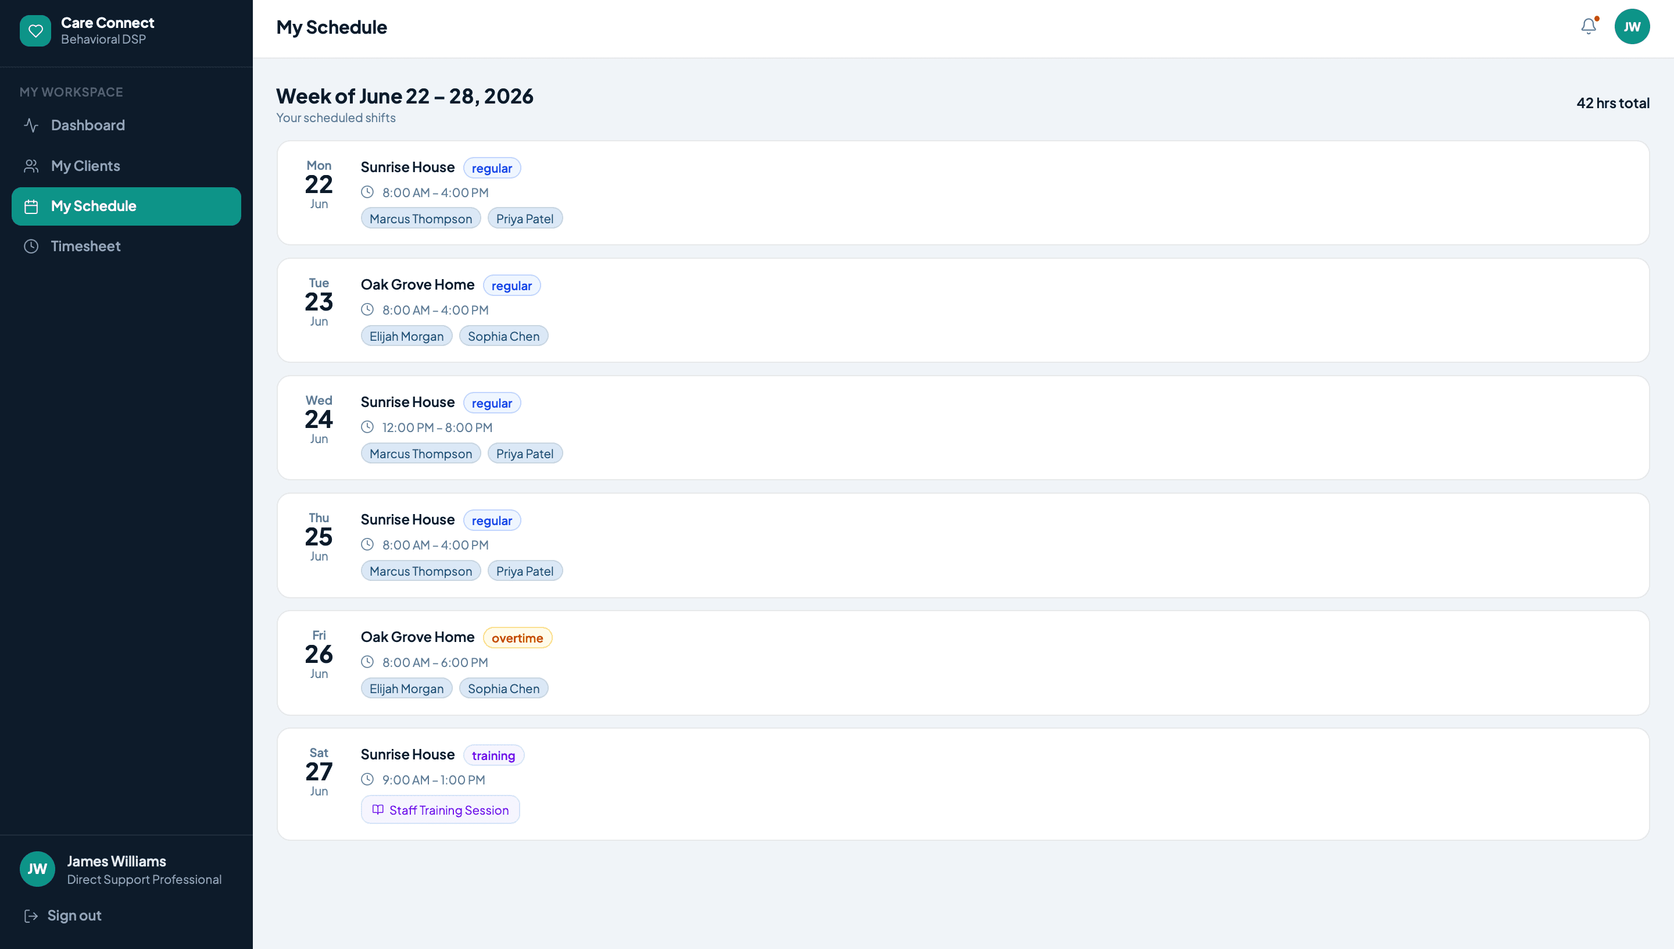The height and width of the screenshot is (949, 1674).
Task: Click the clock icon on Monday's shift
Action: tap(367, 192)
